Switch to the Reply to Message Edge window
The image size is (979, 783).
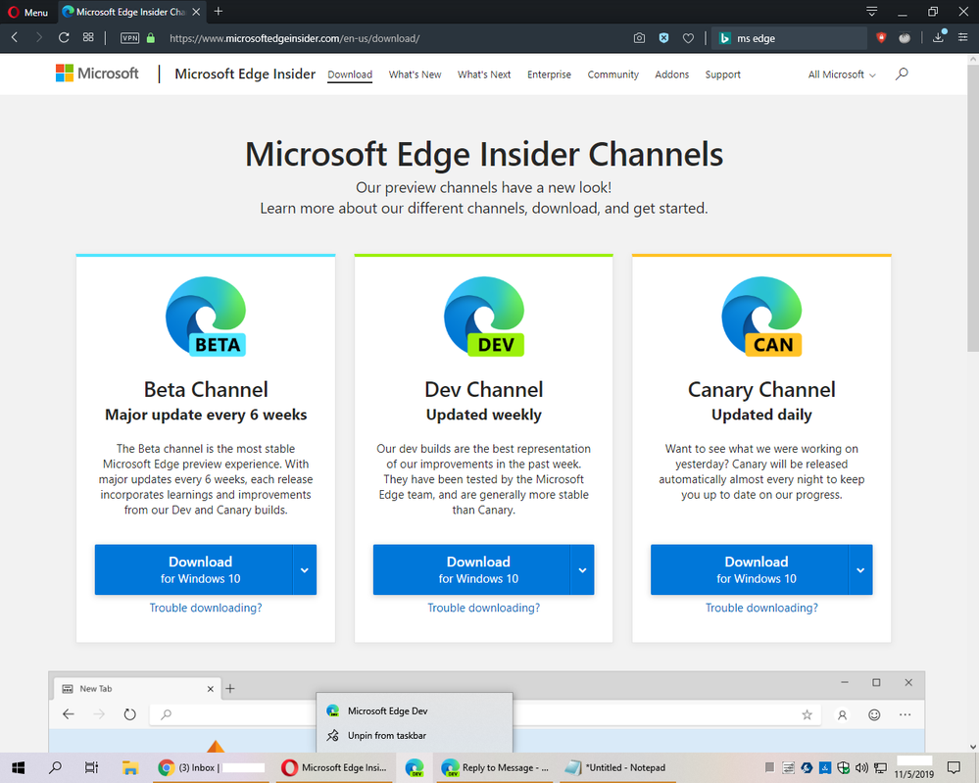[x=495, y=767]
